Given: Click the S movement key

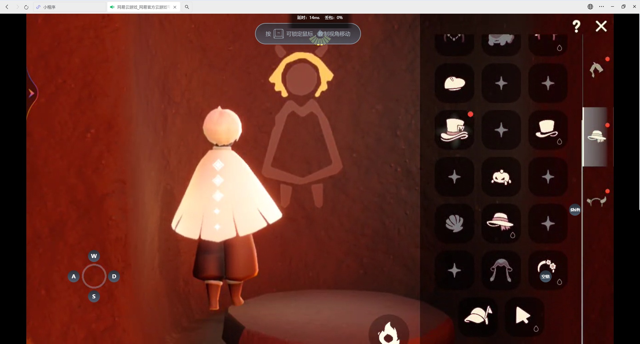Looking at the screenshot, I should (94, 296).
